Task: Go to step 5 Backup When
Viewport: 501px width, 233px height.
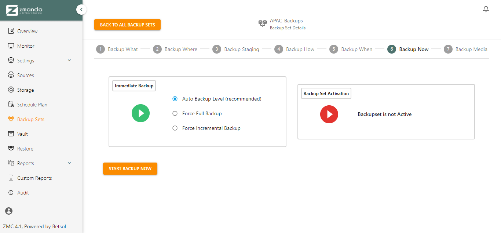Action: (x=351, y=49)
